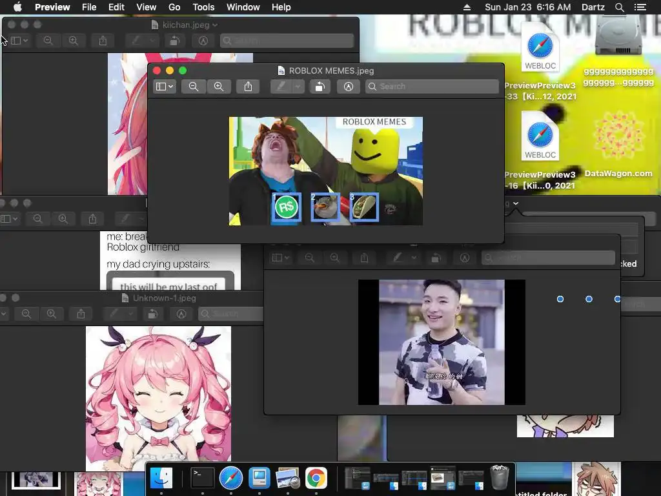Zoom out in kiichan.jpeg window
This screenshot has height=496, width=661.
[x=48, y=41]
